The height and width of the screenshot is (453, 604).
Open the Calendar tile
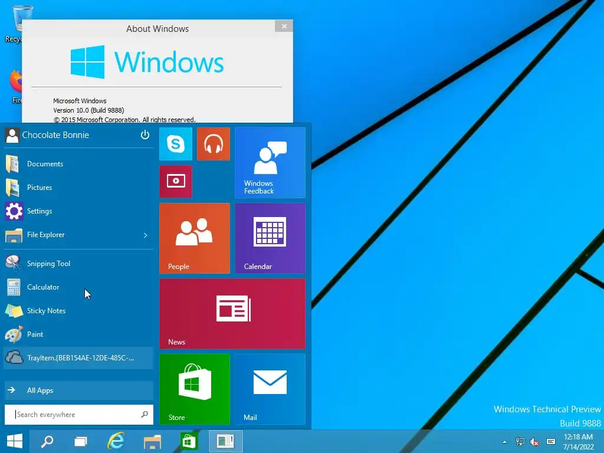[x=270, y=238]
